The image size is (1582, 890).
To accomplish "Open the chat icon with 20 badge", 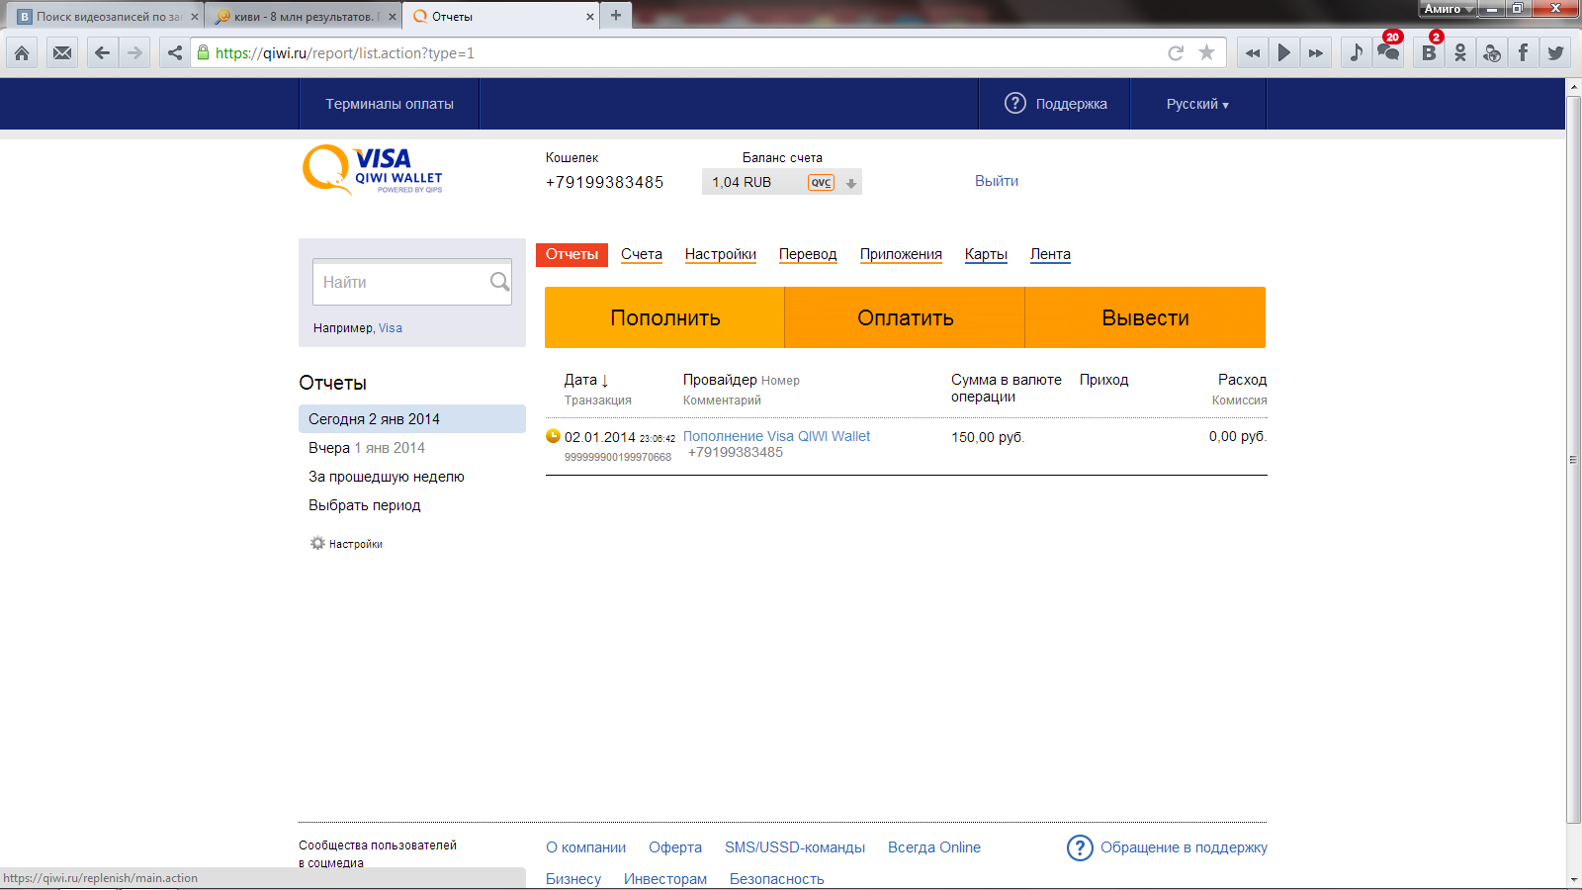I will 1388,51.
